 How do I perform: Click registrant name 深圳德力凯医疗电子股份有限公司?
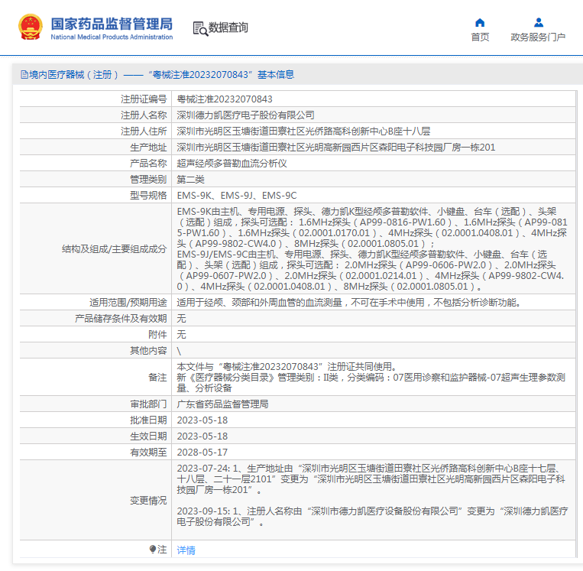click(245, 115)
